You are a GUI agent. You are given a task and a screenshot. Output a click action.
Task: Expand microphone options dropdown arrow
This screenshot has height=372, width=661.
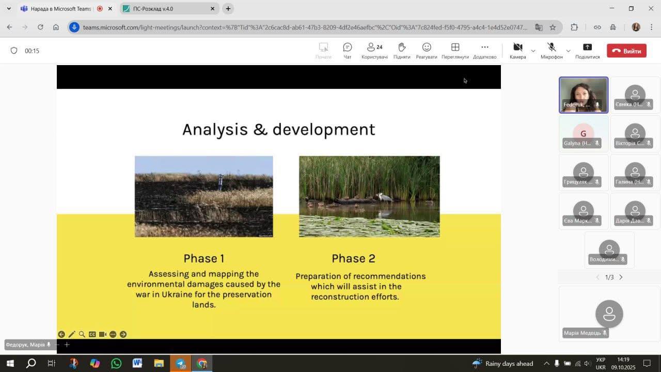tap(568, 51)
